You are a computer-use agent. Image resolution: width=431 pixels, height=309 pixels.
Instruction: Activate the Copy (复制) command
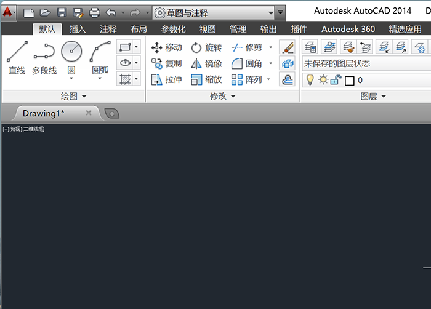click(167, 63)
